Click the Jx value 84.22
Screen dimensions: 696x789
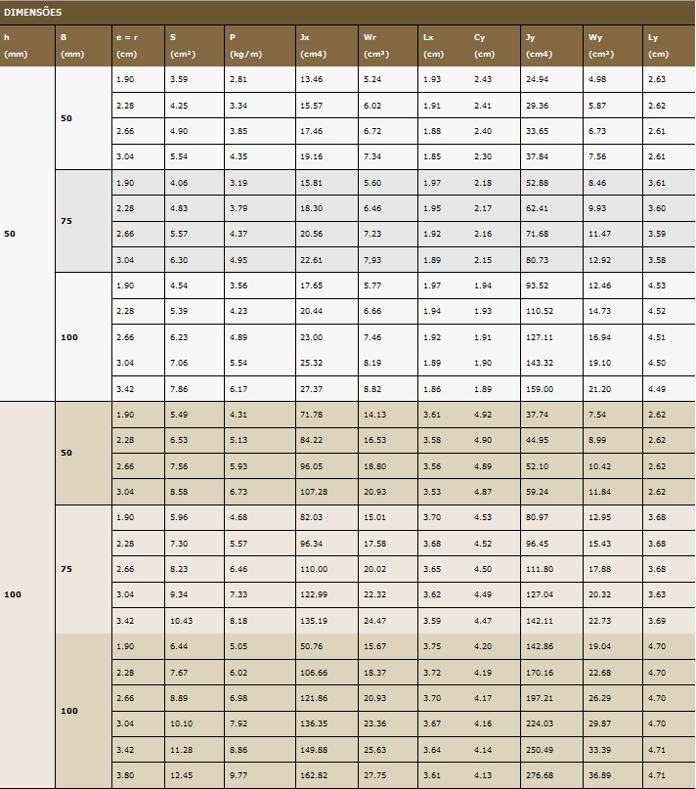[x=312, y=440]
